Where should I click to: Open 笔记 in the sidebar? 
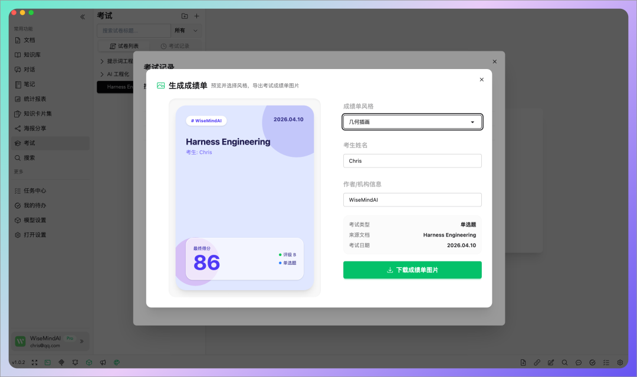pyautogui.click(x=50, y=84)
